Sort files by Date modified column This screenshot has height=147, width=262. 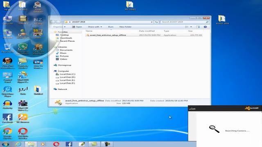pyautogui.click(x=147, y=31)
